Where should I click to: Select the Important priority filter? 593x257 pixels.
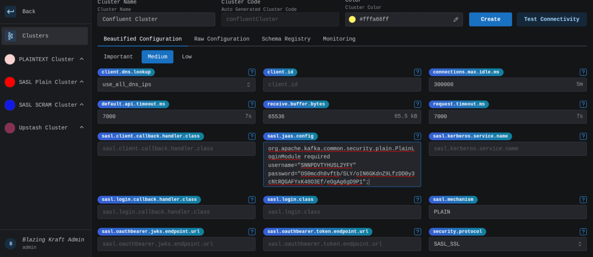(118, 57)
